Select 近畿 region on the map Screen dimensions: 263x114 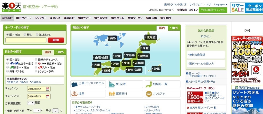pos(115,64)
